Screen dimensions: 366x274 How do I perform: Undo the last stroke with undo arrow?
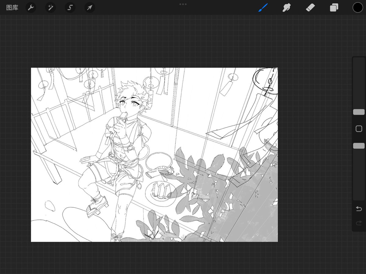click(x=359, y=209)
